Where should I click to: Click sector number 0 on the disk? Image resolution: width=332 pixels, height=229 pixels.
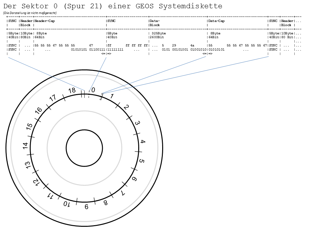(x=93, y=90)
